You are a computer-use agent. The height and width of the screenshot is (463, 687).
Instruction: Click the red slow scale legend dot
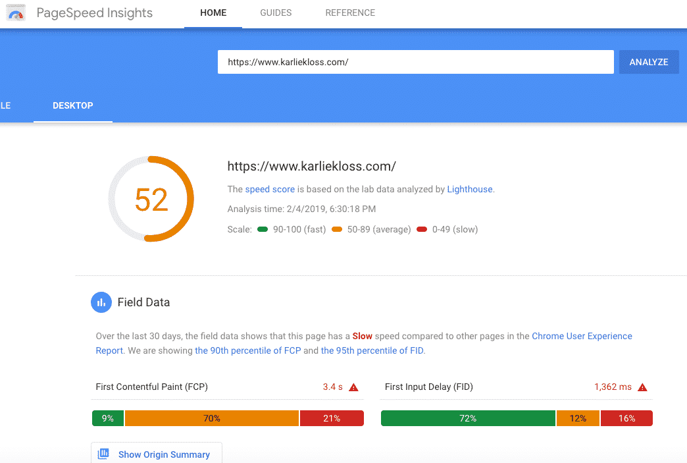pos(422,229)
